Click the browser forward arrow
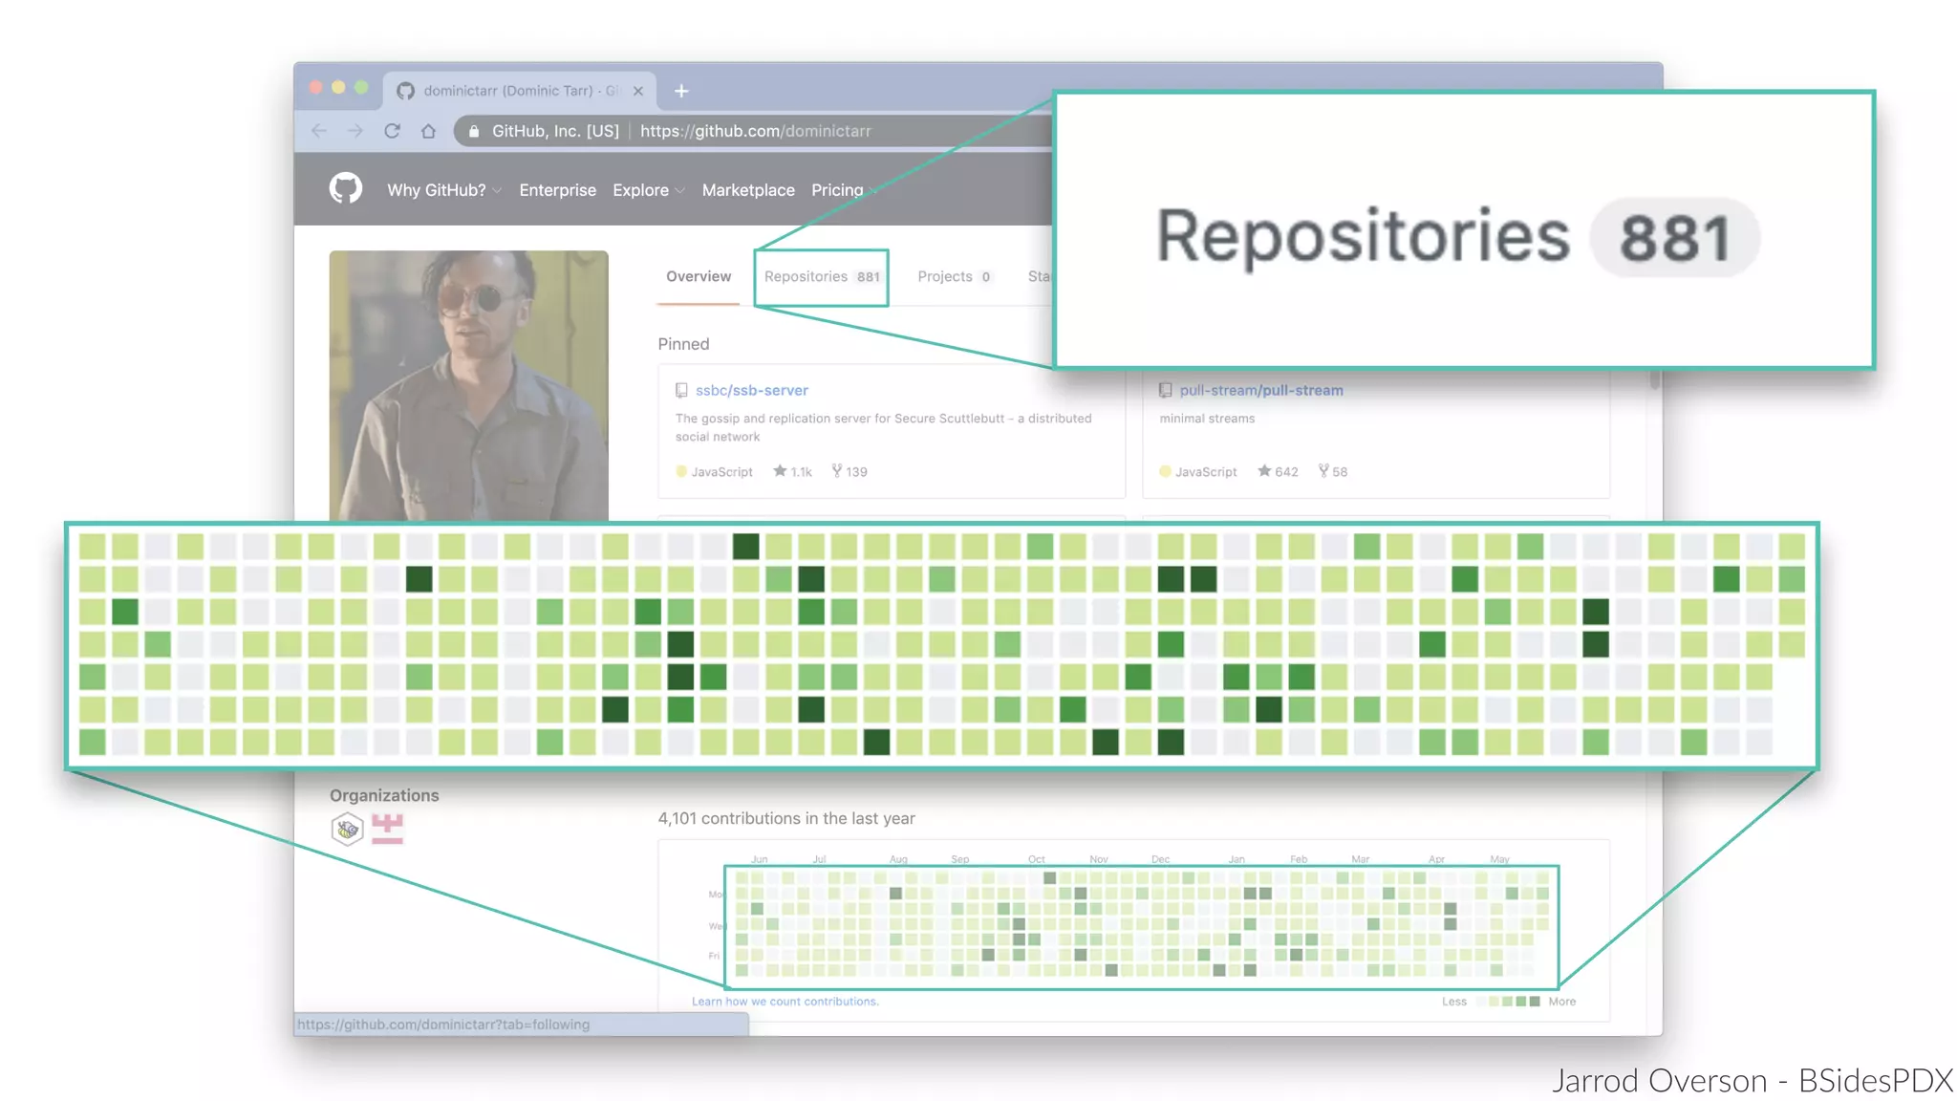The width and height of the screenshot is (1957, 1101). pos(355,131)
